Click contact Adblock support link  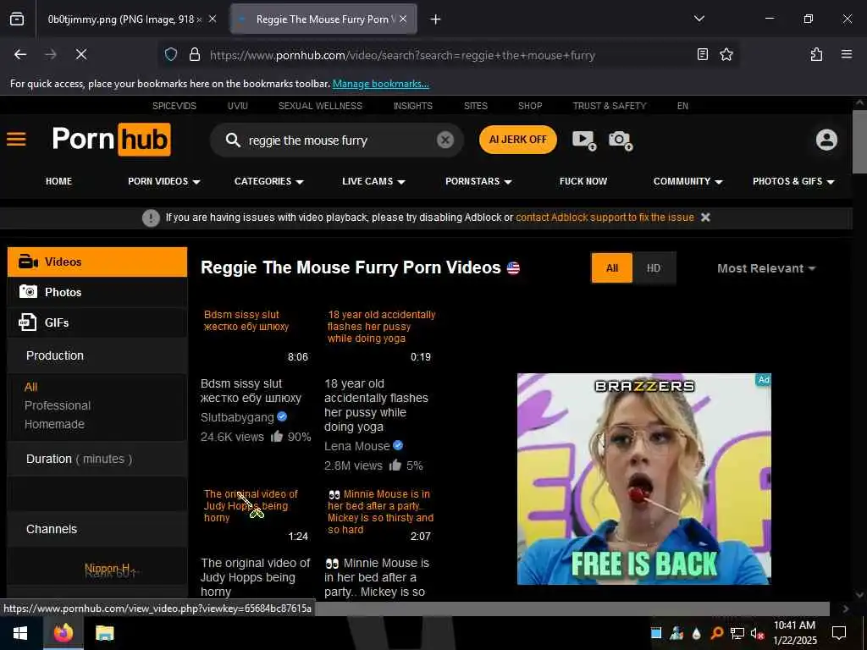tap(605, 218)
